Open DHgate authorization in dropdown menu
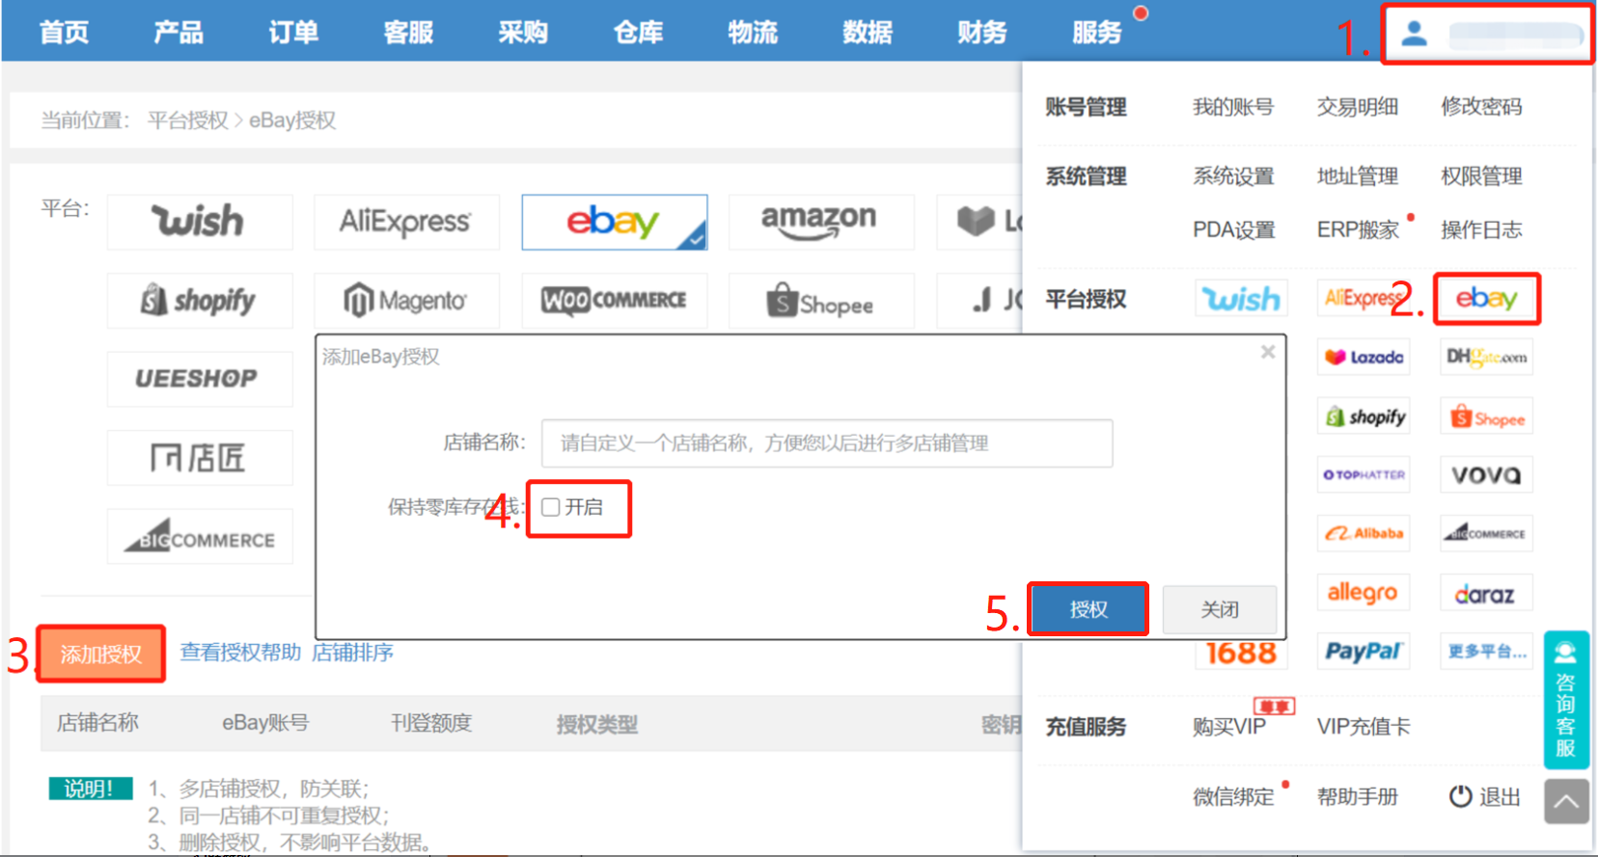Image resolution: width=1598 pixels, height=857 pixels. (x=1486, y=358)
